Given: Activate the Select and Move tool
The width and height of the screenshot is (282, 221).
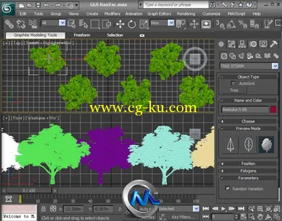Looking at the screenshot, I should coord(120,24).
